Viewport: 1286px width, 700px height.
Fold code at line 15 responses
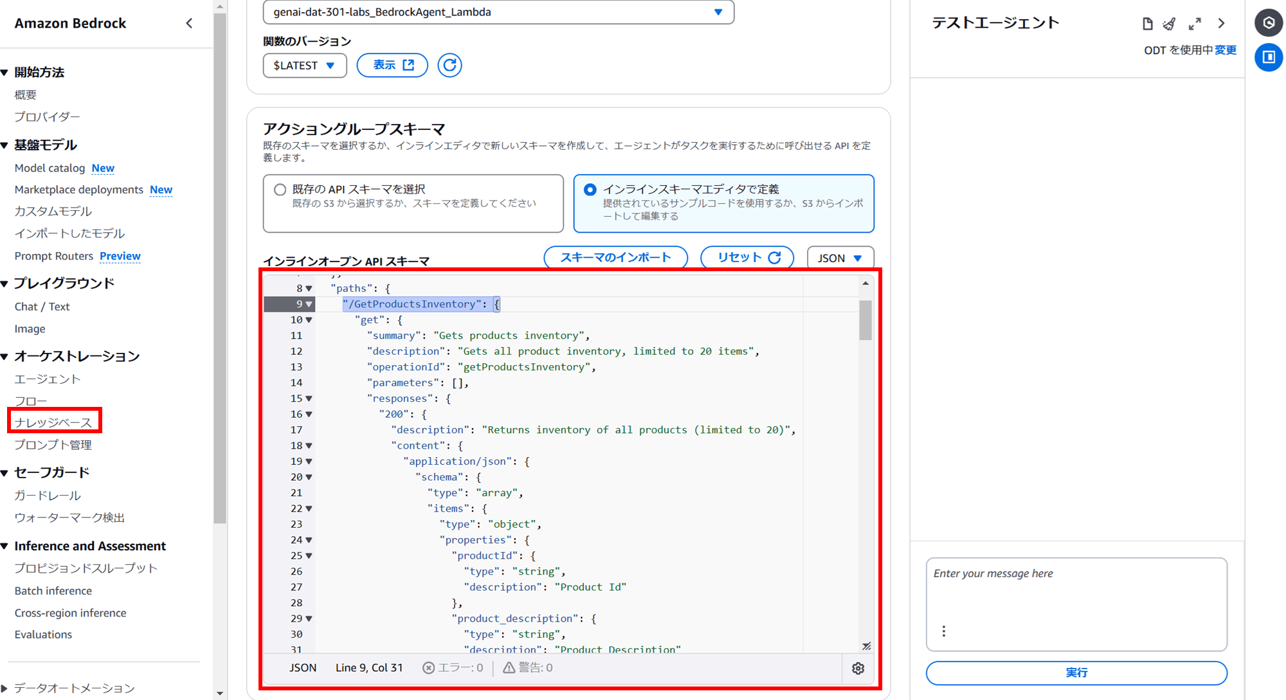[309, 399]
